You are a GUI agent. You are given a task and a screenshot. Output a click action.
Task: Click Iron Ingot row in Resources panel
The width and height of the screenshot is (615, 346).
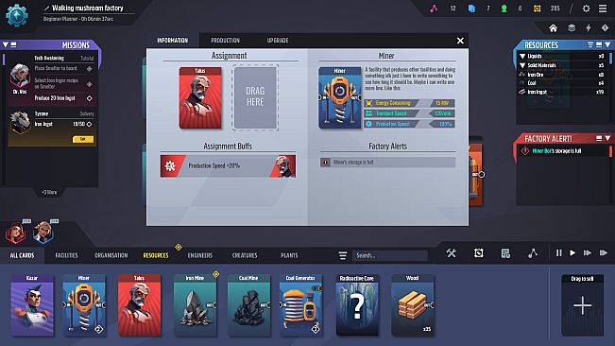(x=562, y=92)
